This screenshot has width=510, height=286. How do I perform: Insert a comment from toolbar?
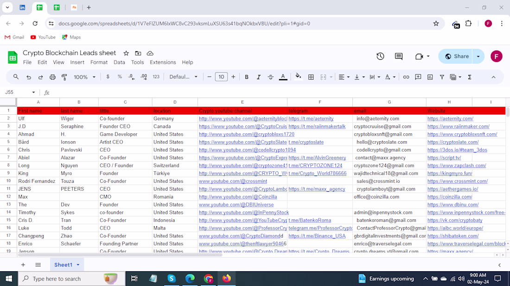pyautogui.click(x=418, y=77)
